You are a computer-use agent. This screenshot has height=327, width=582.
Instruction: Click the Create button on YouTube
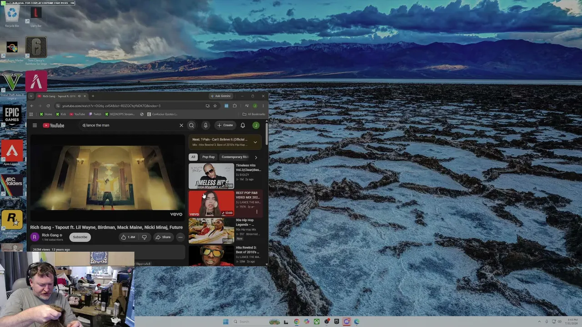(x=225, y=125)
